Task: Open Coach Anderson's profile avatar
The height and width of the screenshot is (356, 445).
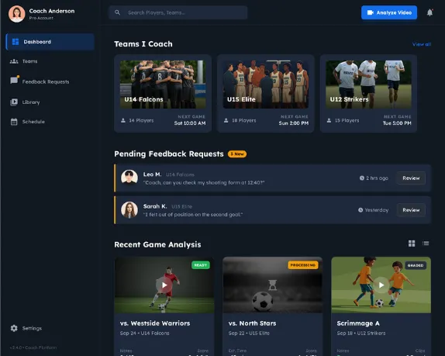Action: [x=17, y=14]
